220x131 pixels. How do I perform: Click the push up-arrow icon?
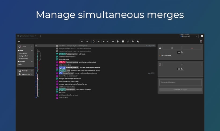pyautogui.click(x=103, y=41)
